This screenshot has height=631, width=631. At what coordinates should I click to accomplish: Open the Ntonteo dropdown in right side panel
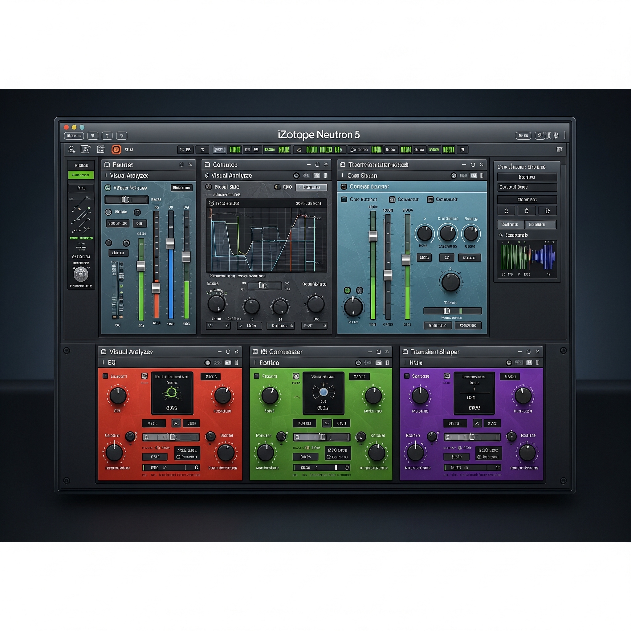click(x=527, y=177)
